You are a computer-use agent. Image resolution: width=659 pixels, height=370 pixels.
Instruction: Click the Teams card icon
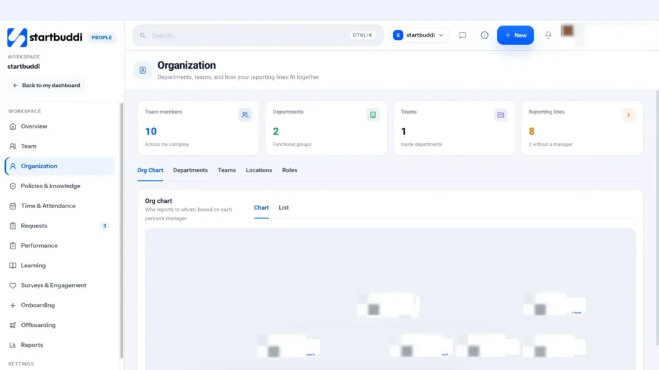[501, 114]
